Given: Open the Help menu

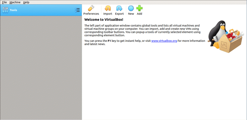Looking at the screenshot, I should click(x=26, y=2).
